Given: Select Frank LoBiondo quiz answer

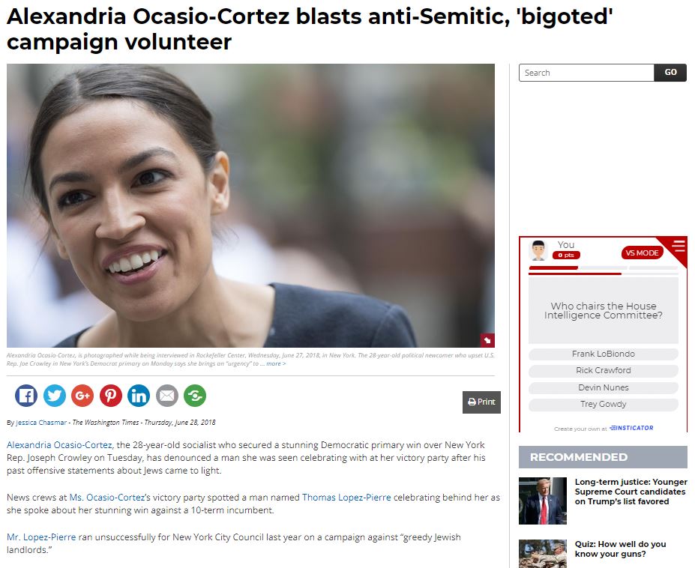Looking at the screenshot, I should (x=604, y=354).
